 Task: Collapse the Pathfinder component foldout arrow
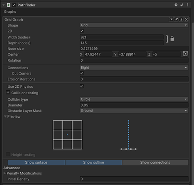click(3, 5)
